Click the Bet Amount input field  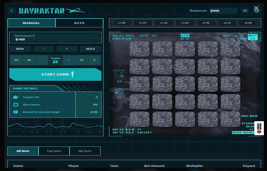[x=55, y=38]
